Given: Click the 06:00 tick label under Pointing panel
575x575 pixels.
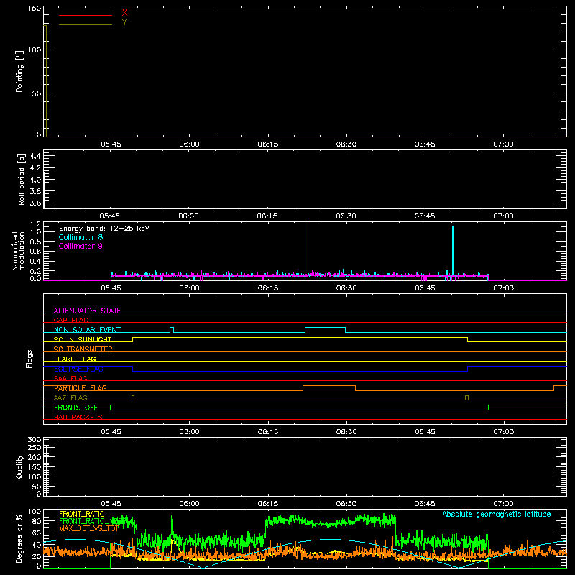Looking at the screenshot, I should [190, 144].
